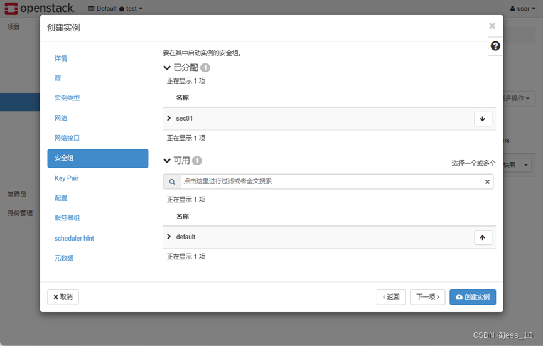This screenshot has height=346, width=543.
Task: Click 项目 in the background sidebar
Action: [14, 26]
